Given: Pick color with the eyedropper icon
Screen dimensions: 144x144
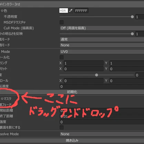Looking at the screenshot, I should (x=71, y=11).
